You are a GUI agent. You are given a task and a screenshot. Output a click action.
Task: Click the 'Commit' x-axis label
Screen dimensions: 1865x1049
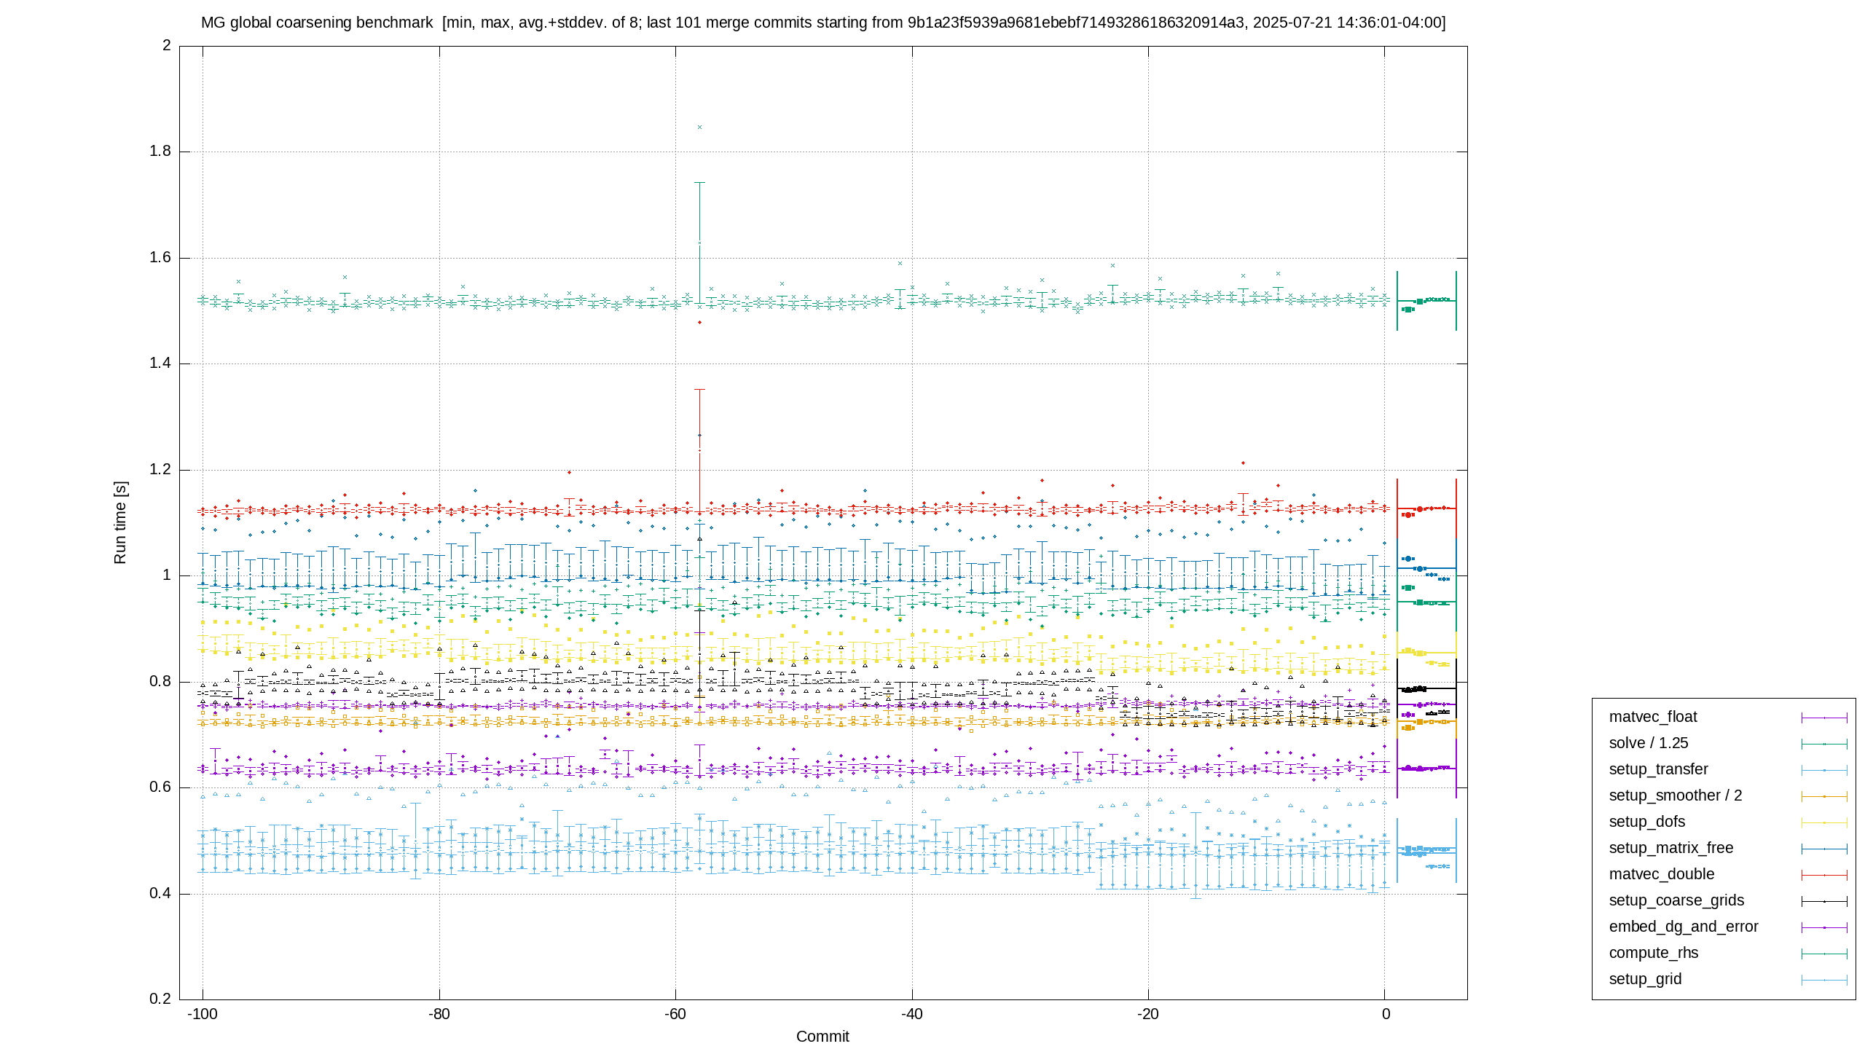(822, 1037)
